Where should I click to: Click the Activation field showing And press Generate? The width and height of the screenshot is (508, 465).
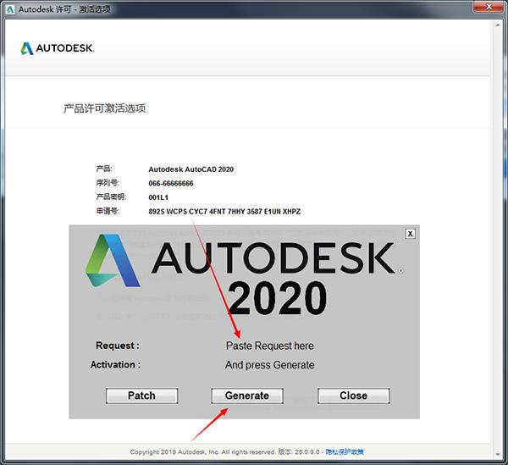click(x=270, y=365)
